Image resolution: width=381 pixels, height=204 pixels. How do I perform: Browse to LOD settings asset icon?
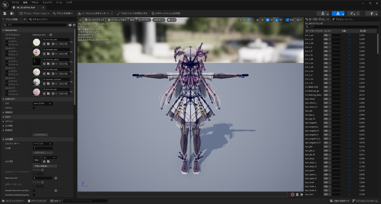(49, 162)
